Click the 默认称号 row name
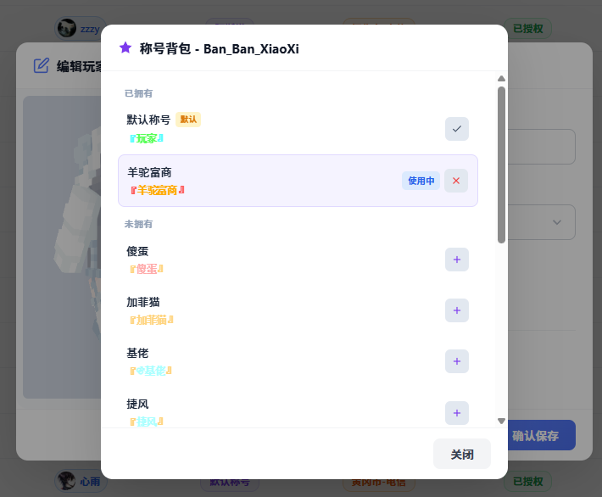This screenshot has height=497, width=602. (148, 120)
